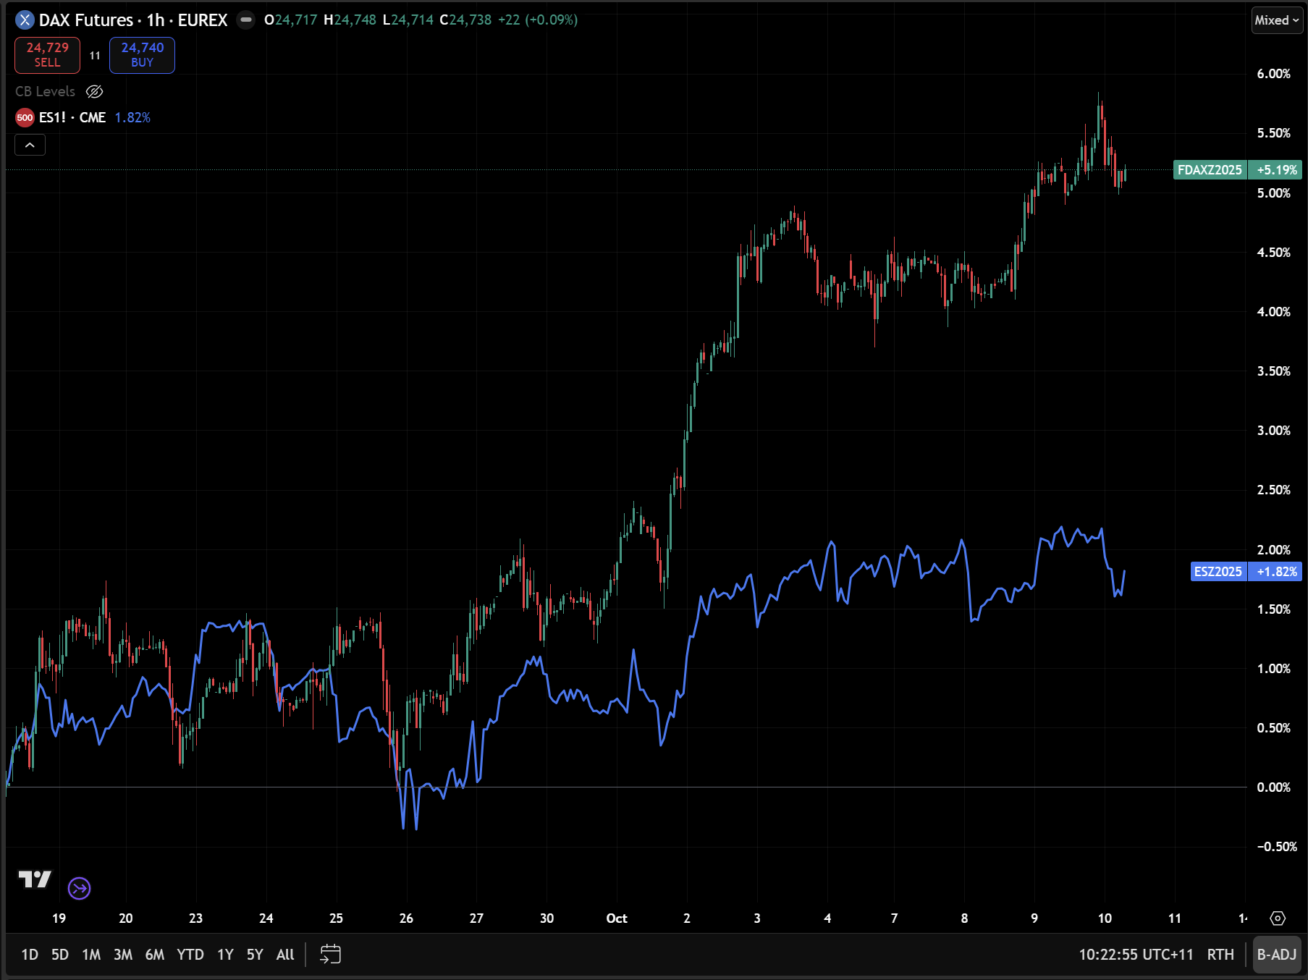This screenshot has width=1308, height=980.
Task: Click the ES1! 1.82% legend value
Action: pos(132,117)
